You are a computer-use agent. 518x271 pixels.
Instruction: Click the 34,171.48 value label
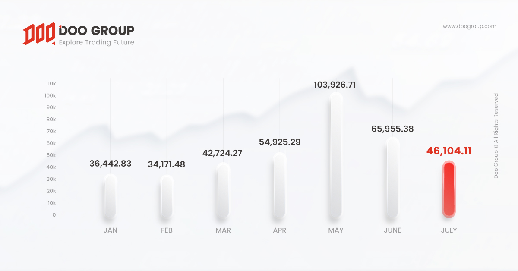(167, 165)
